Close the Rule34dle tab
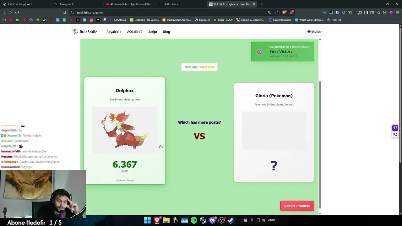402x226 pixels. click(x=254, y=4)
